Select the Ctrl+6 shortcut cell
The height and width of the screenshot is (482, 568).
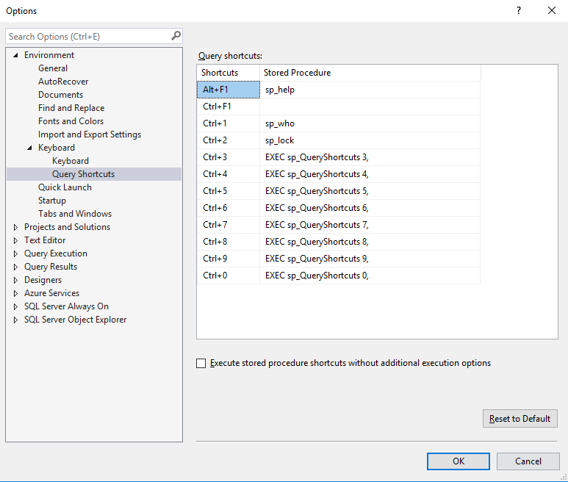pyautogui.click(x=229, y=208)
